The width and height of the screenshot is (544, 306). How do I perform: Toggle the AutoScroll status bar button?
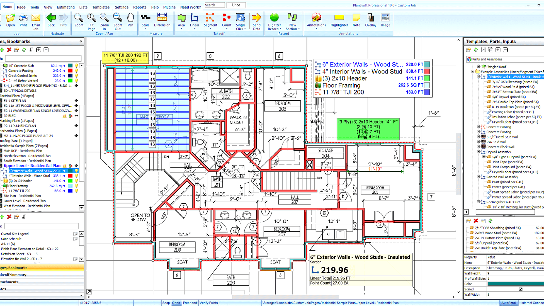(509, 303)
